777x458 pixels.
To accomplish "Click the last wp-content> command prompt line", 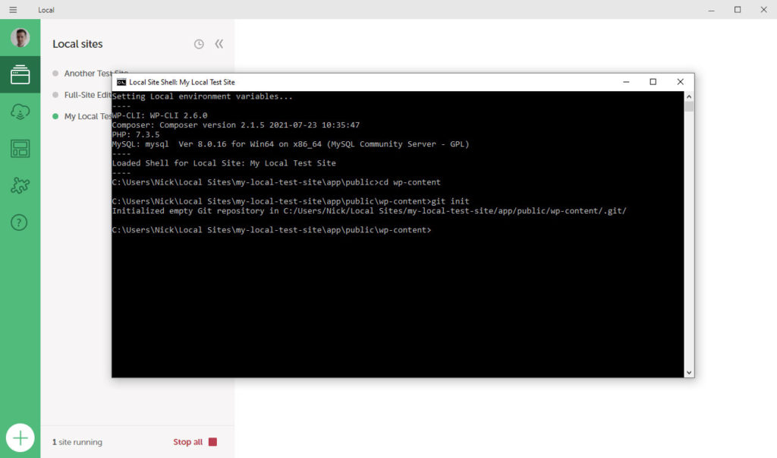I will (x=272, y=229).
